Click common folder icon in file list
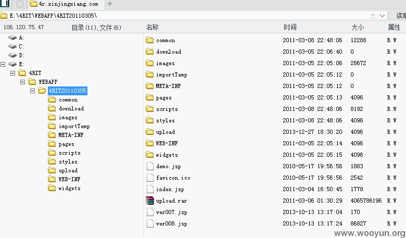This screenshot has width=406, height=238. pos(150,40)
